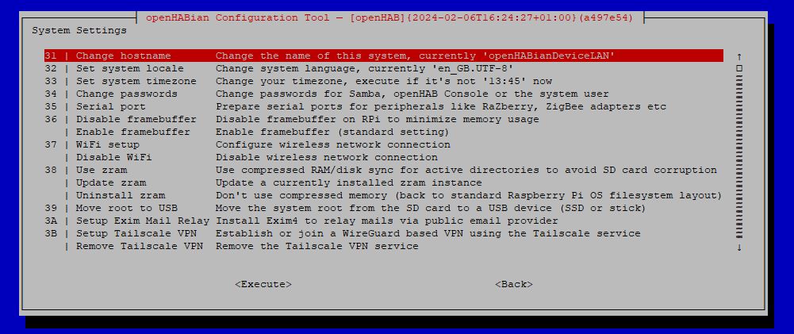Open Change passwords menu entry
Image resolution: width=794 pixels, height=334 pixels.
tap(383, 94)
